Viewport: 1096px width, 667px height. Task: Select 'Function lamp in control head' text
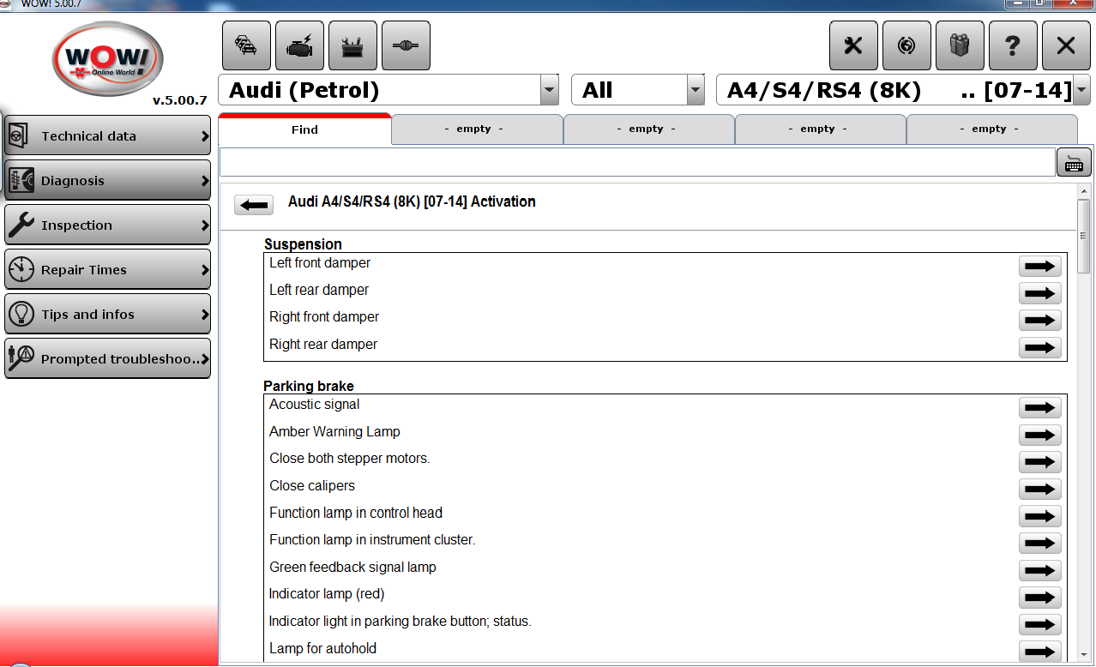356,513
